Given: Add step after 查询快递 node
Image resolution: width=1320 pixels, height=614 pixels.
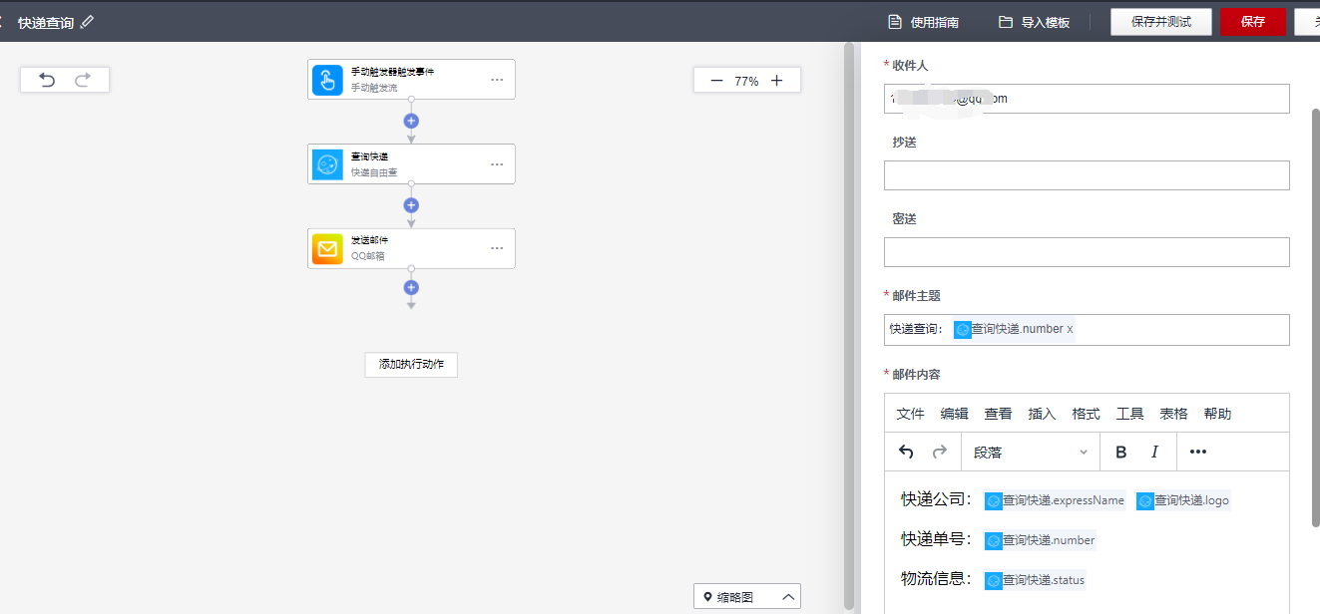Looking at the screenshot, I should click(411, 205).
